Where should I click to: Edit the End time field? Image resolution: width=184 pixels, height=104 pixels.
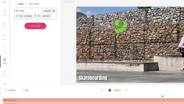[x=44, y=16]
